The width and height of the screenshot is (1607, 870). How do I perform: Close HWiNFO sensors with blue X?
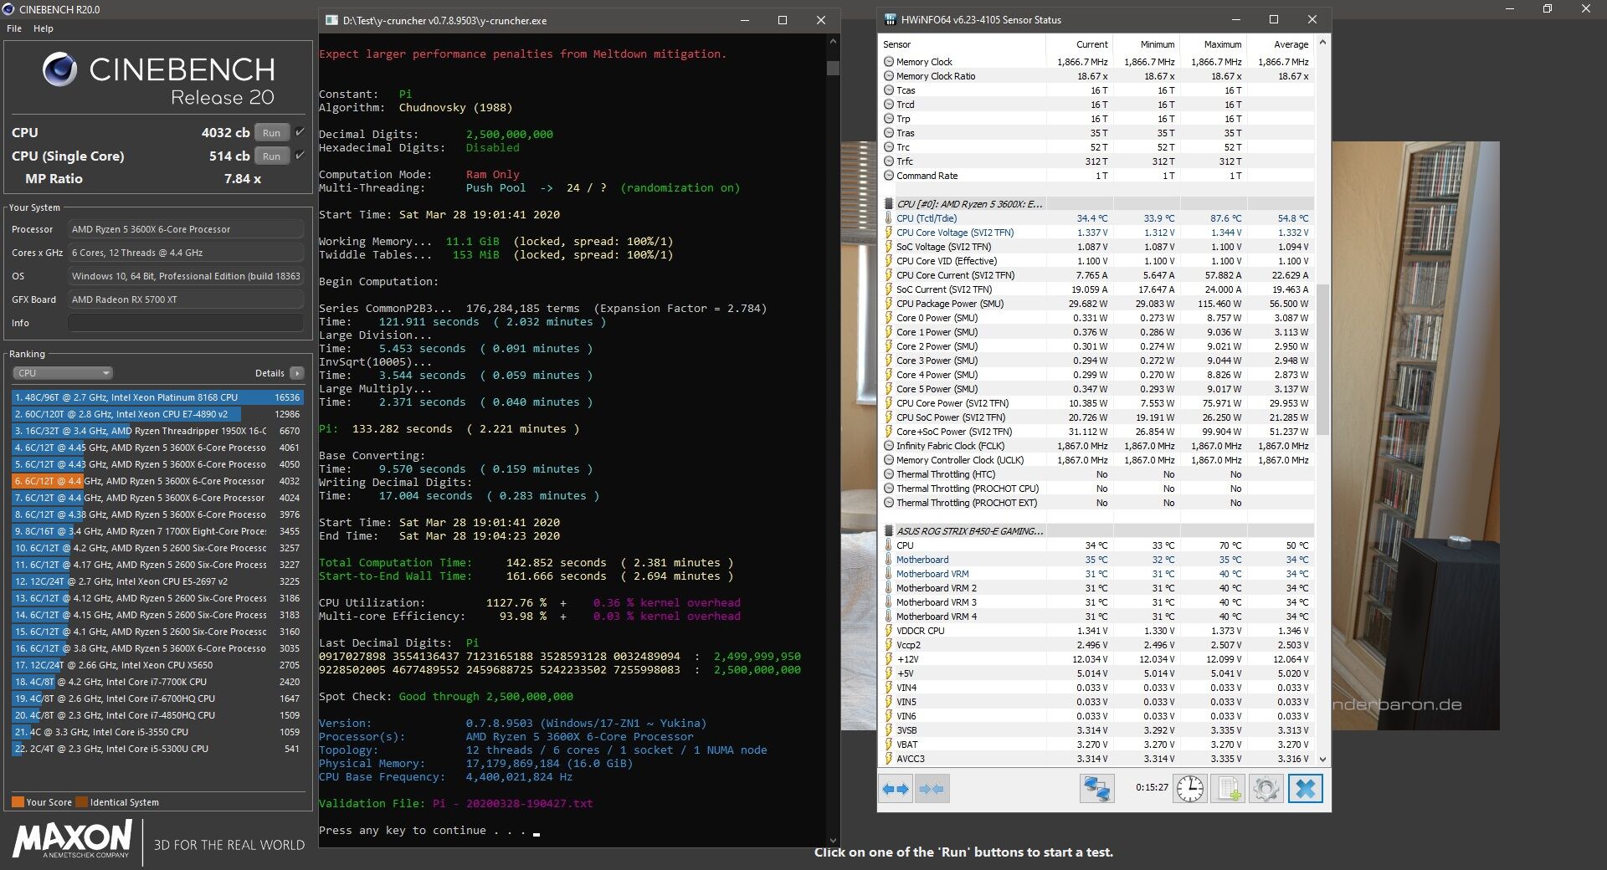coord(1305,789)
